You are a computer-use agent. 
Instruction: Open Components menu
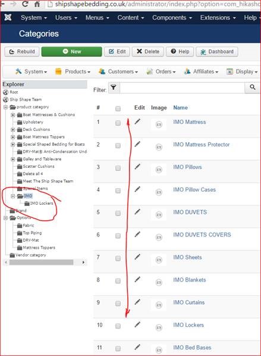[x=172, y=18]
